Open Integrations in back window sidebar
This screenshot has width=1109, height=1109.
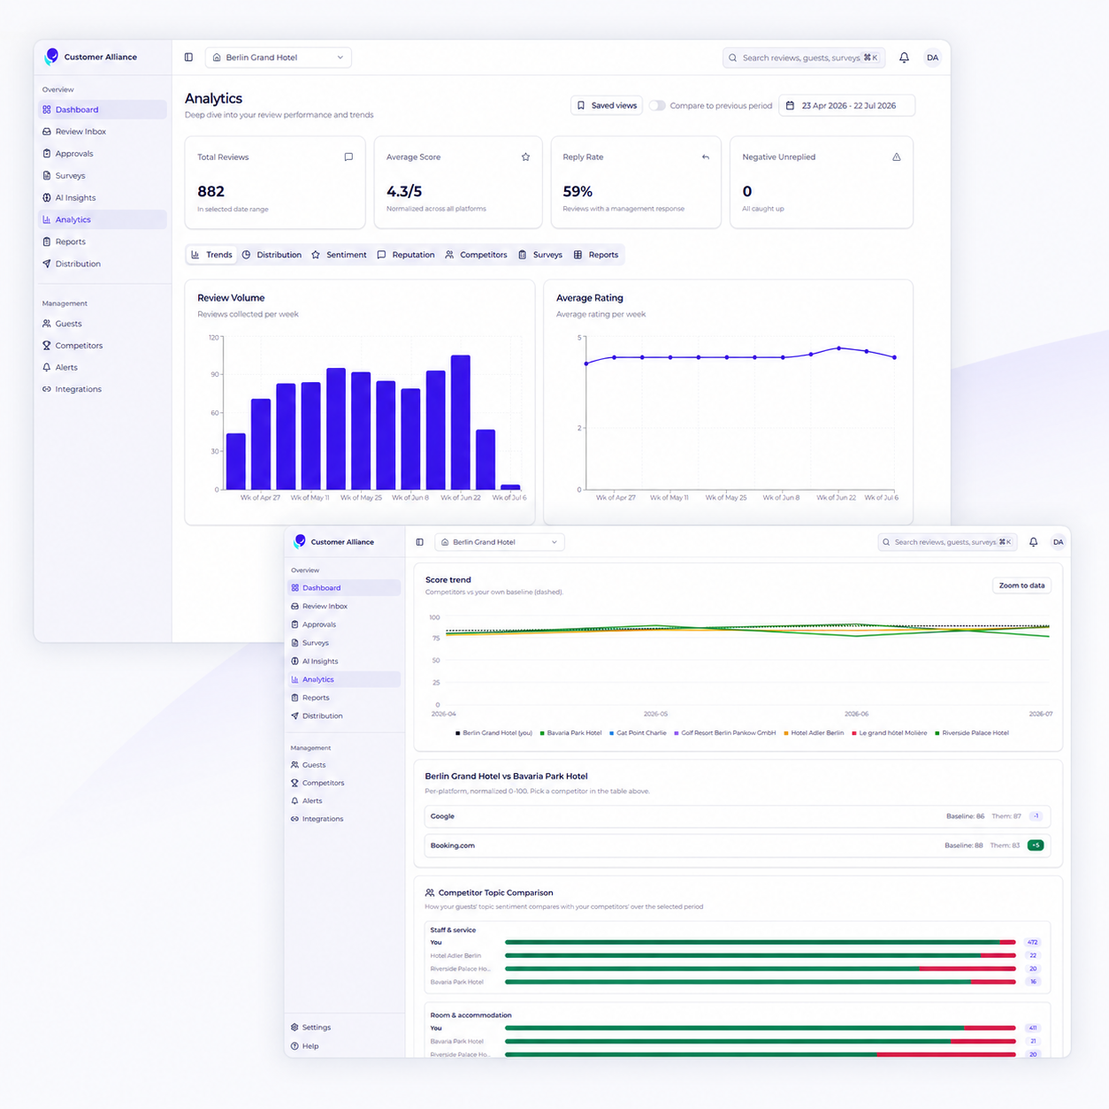[103, 389]
